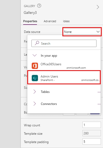Collapse the In your app section
Viewport: 103px width, 148px height.
tap(35, 55)
